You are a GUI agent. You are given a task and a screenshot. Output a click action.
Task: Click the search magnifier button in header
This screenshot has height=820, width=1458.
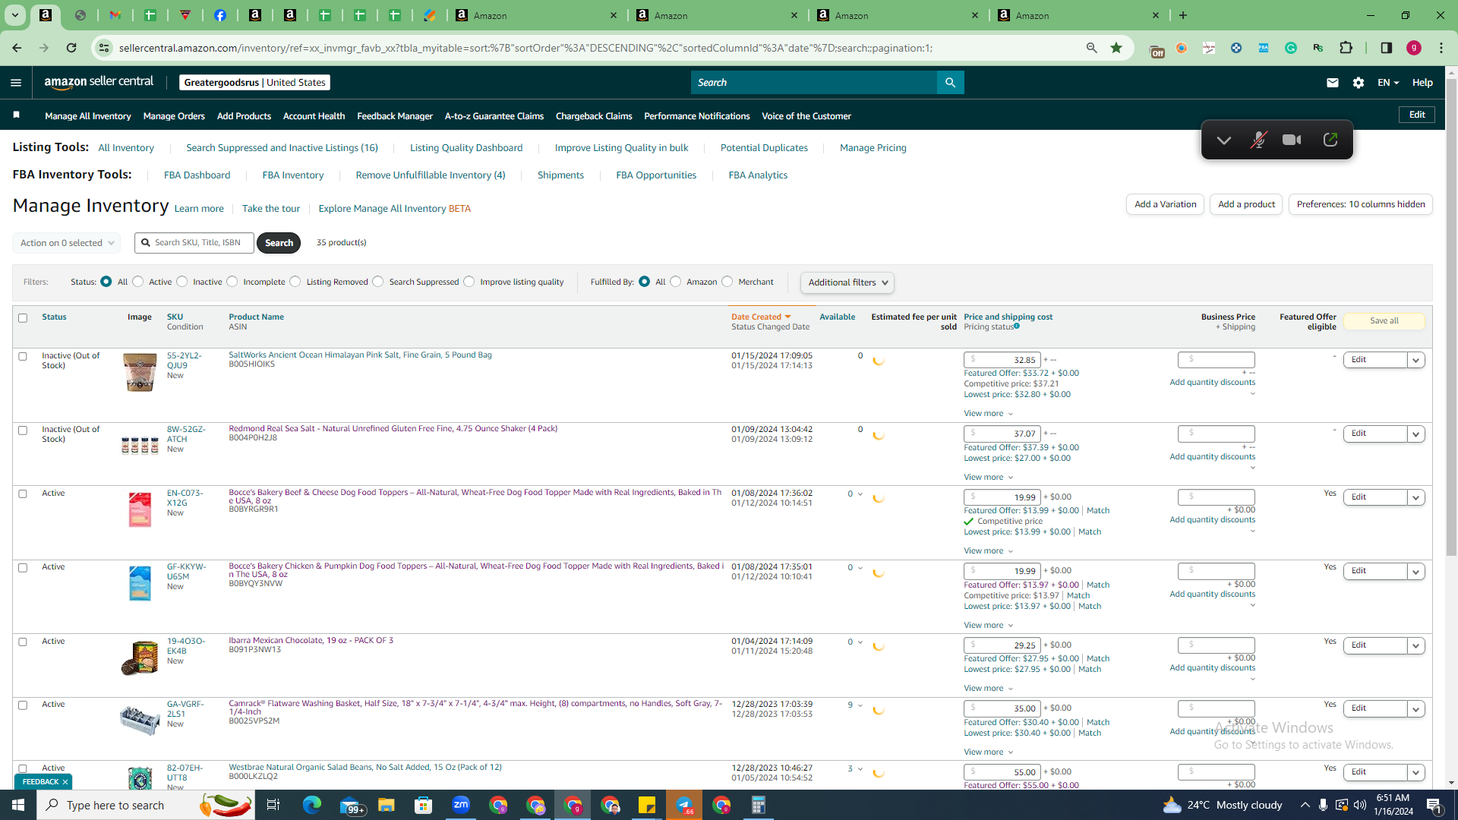click(950, 83)
